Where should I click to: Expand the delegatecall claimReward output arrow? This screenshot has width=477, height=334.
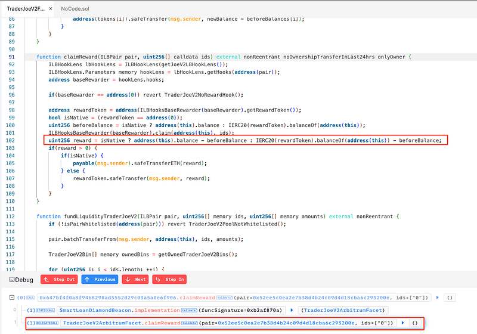click(404, 323)
